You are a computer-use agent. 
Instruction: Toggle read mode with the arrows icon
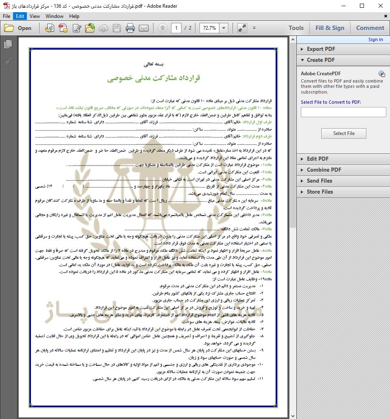242,28
